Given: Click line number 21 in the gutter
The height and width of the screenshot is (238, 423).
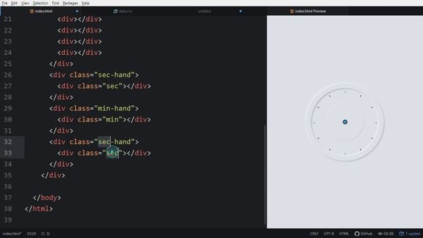Looking at the screenshot, I should tap(8, 19).
